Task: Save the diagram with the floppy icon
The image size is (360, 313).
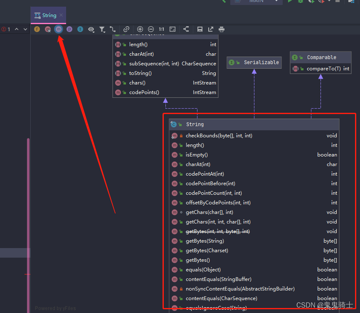Action: (x=200, y=29)
